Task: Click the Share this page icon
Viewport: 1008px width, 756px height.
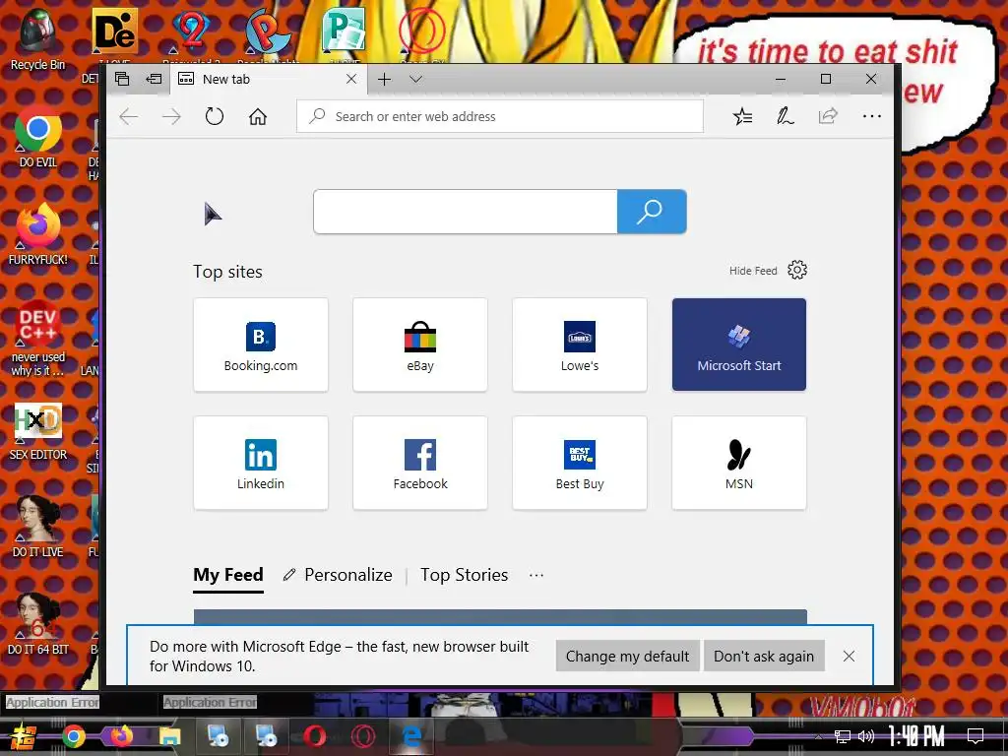Action: tap(828, 116)
